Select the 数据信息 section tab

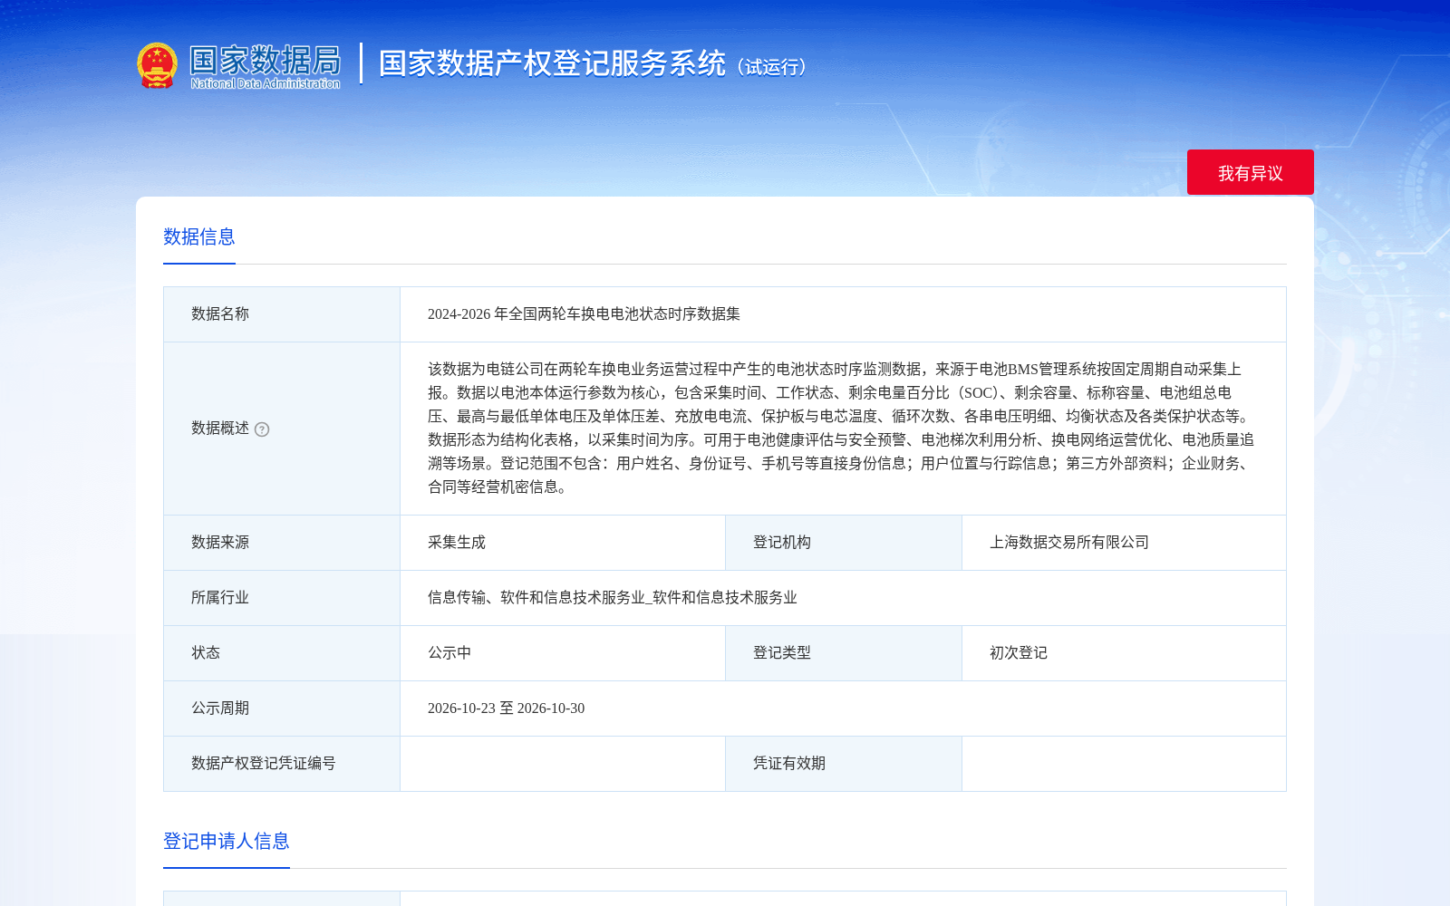(199, 237)
